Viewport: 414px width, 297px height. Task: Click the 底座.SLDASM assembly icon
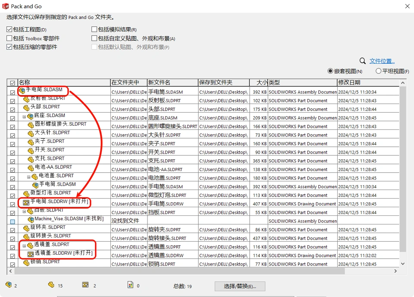[30, 116]
